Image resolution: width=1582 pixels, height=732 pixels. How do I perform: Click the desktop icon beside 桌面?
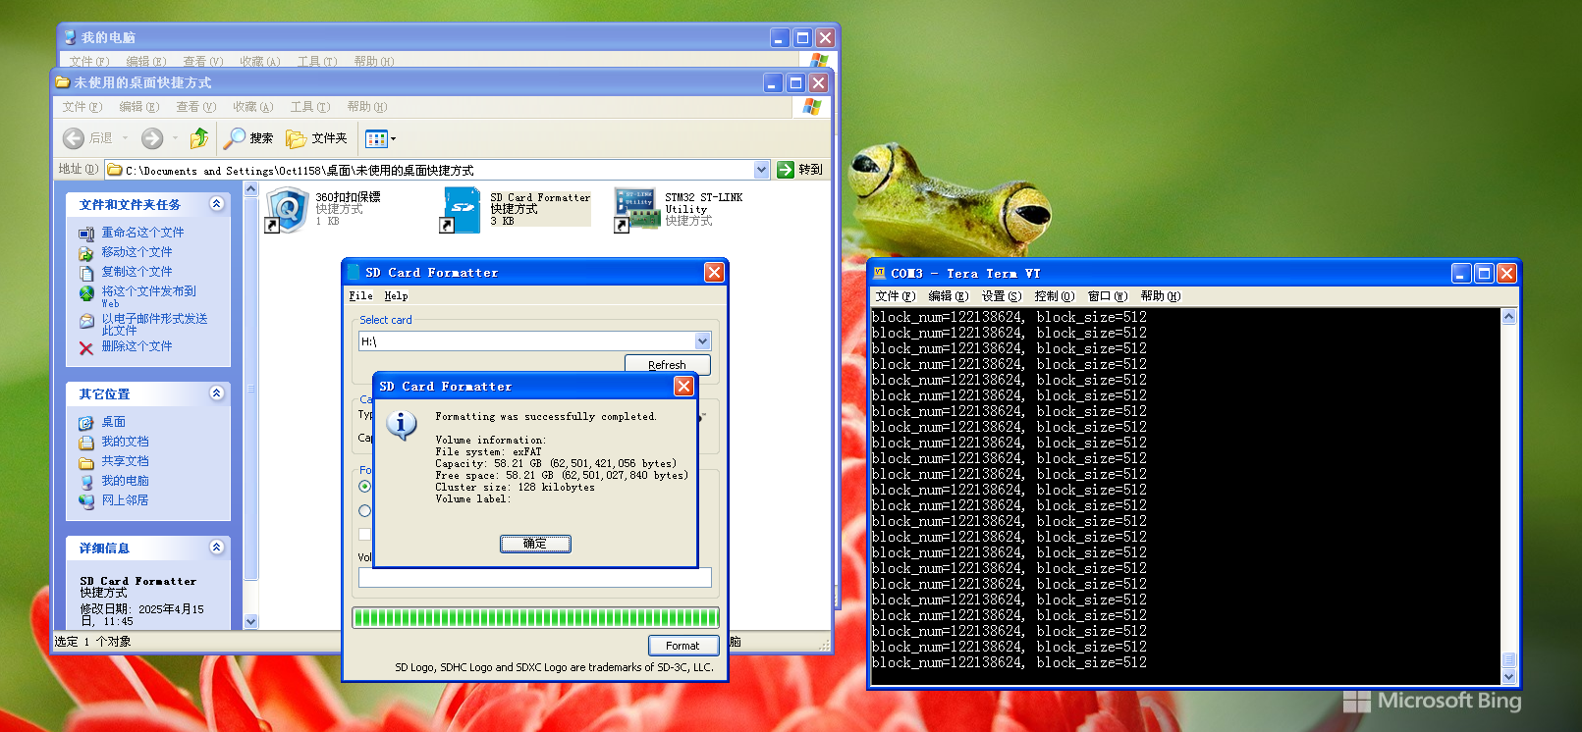pyautogui.click(x=86, y=423)
